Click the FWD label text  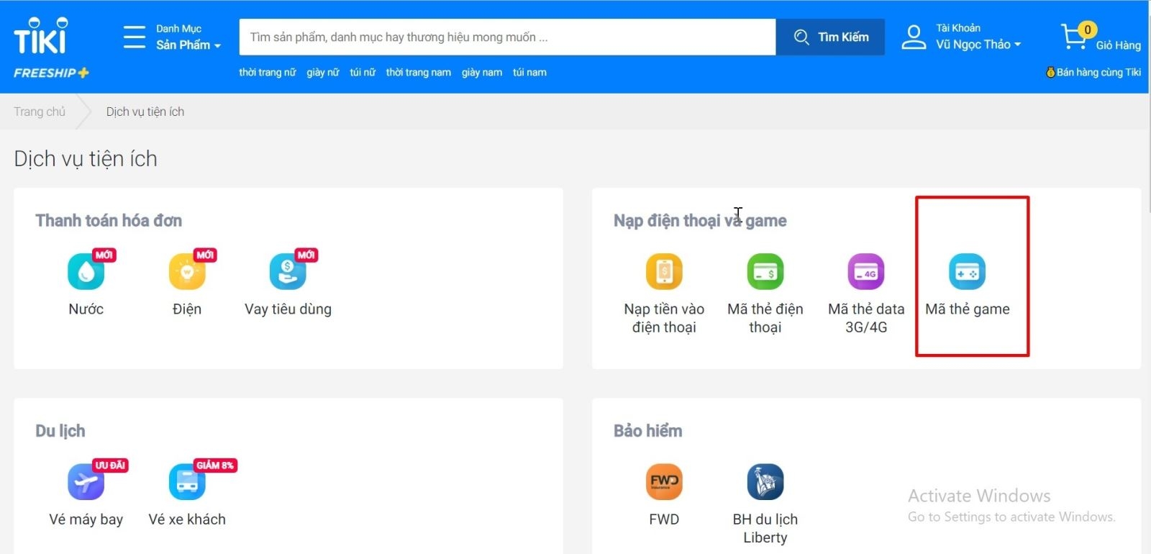pos(664,519)
